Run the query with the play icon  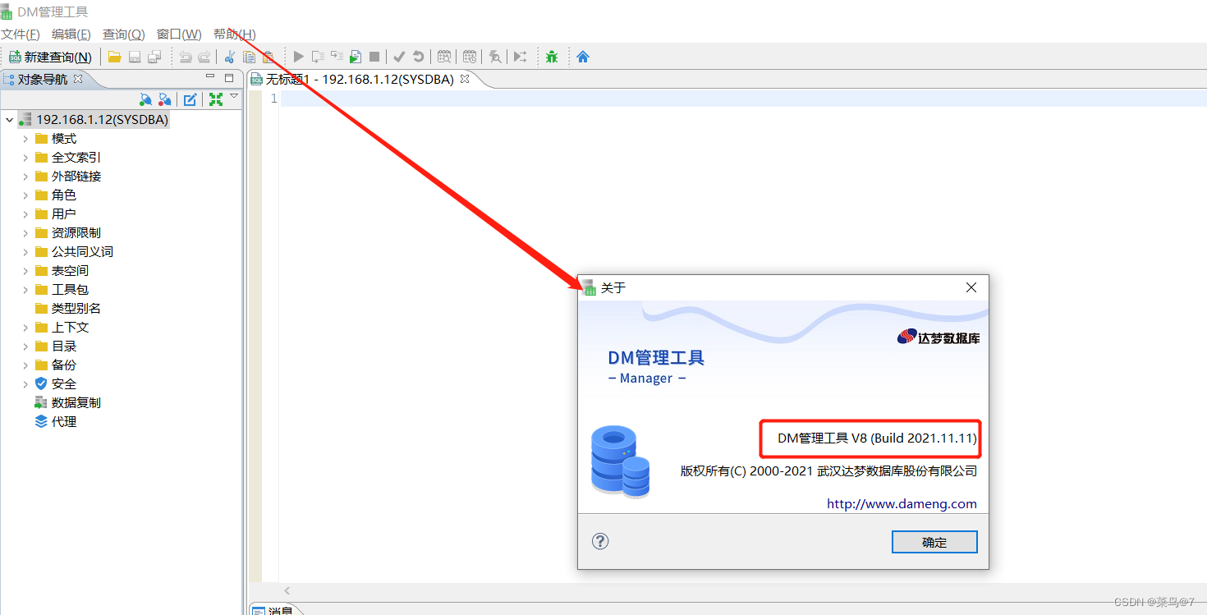[x=299, y=57]
